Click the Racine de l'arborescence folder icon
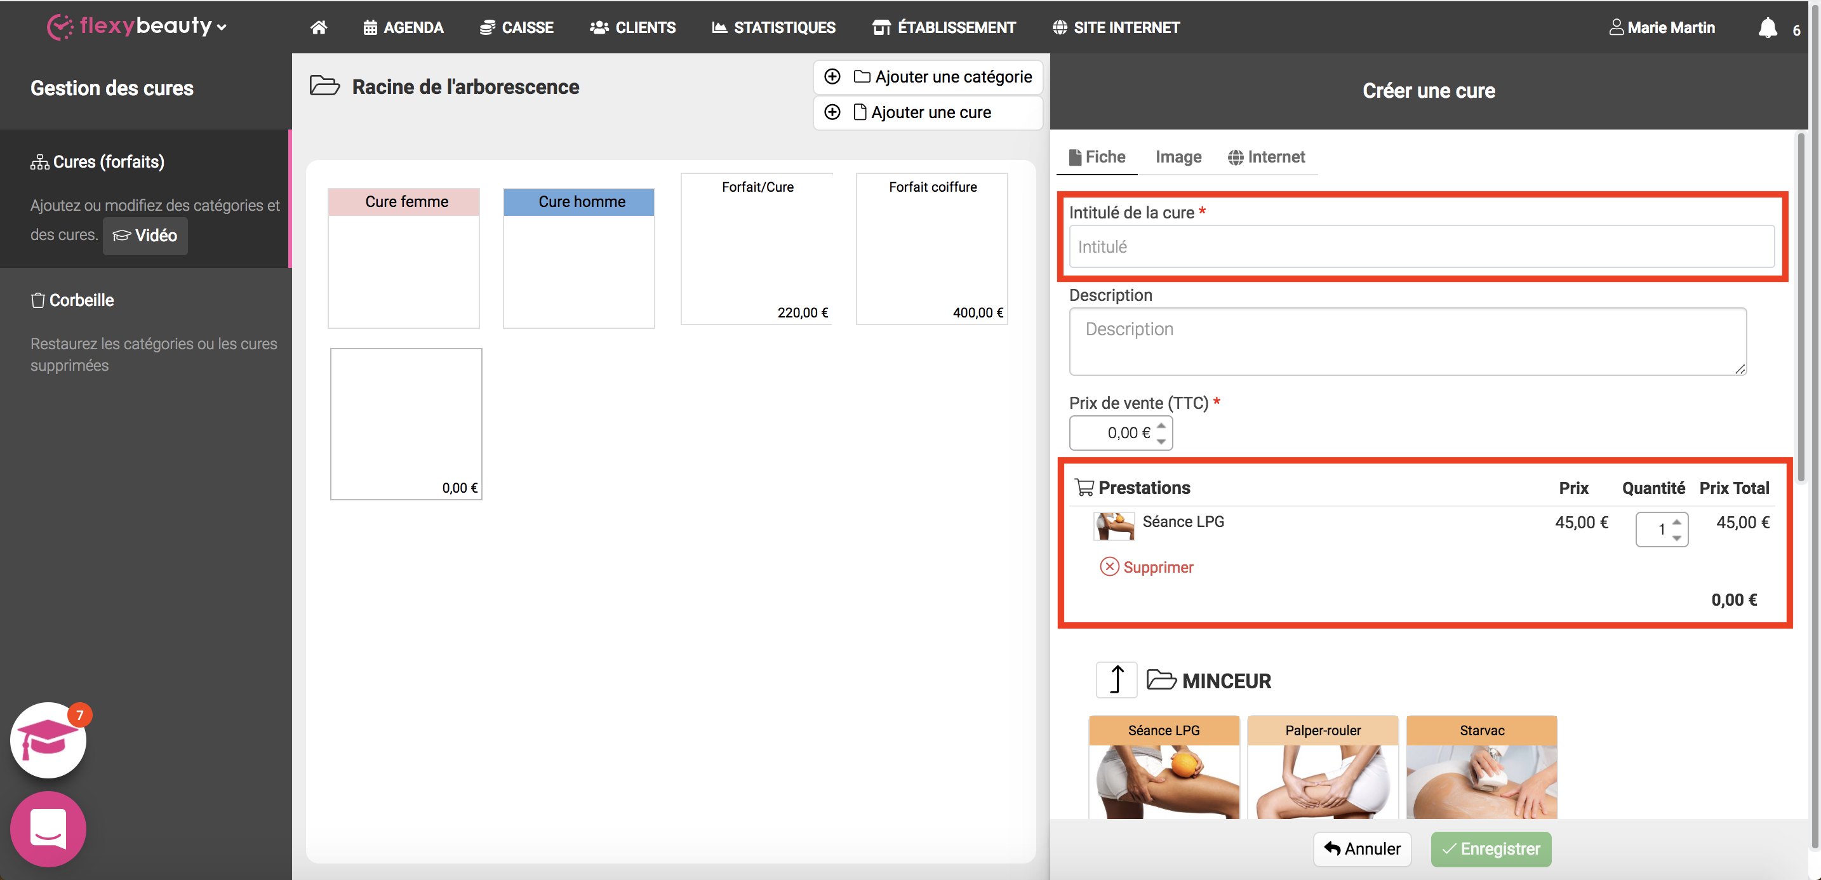Image resolution: width=1821 pixels, height=880 pixels. coord(324,86)
